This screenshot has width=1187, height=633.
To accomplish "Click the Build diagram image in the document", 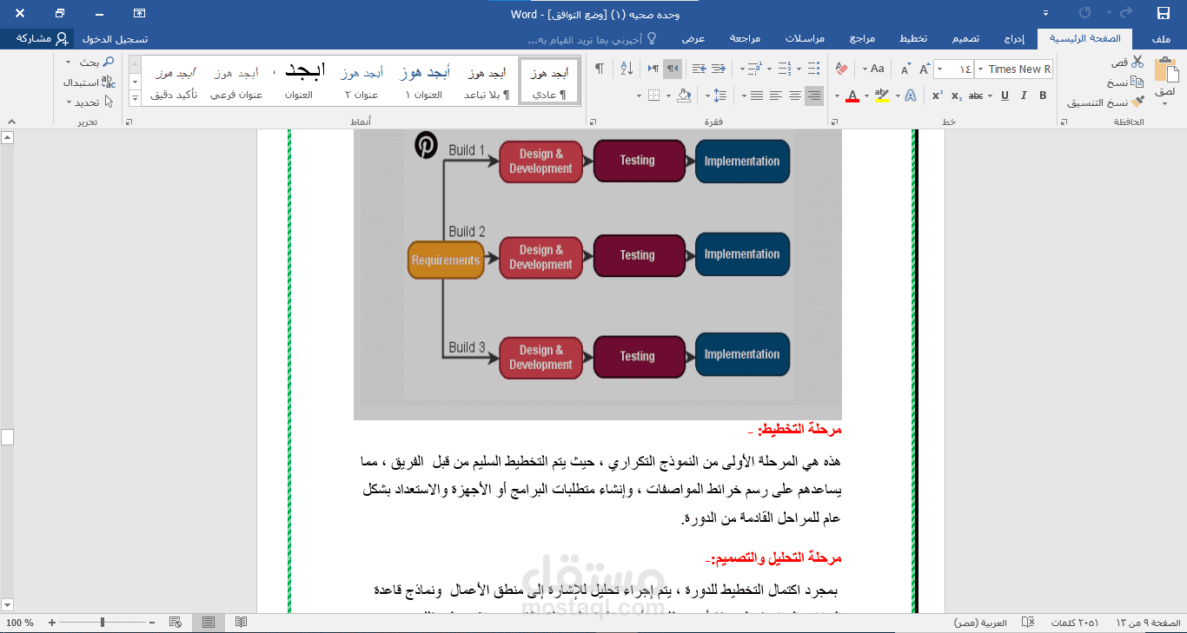I will pos(598,274).
